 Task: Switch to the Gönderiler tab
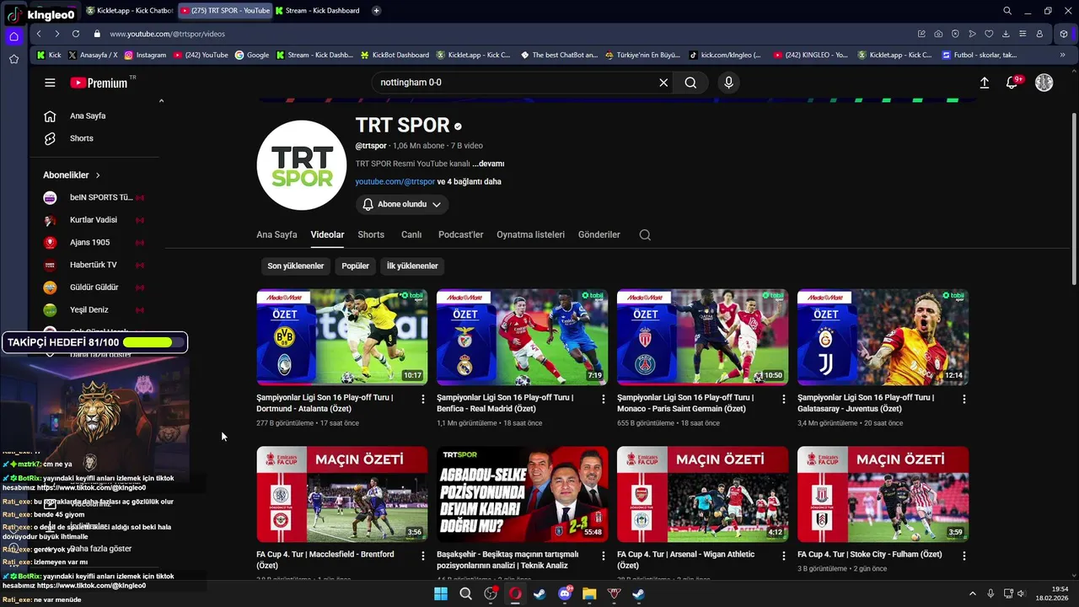[599, 234]
